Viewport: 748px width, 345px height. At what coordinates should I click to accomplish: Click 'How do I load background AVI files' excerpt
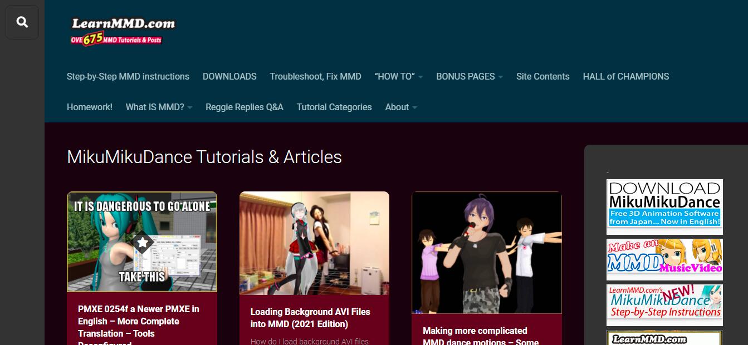click(310, 341)
